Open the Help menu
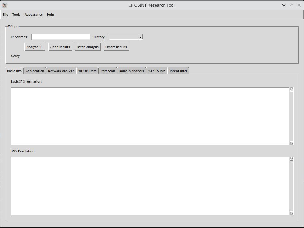The height and width of the screenshot is (228, 304). [50, 14]
